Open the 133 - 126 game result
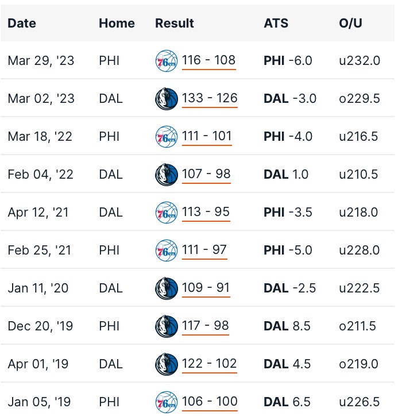This screenshot has width=398, height=416. coord(210,98)
